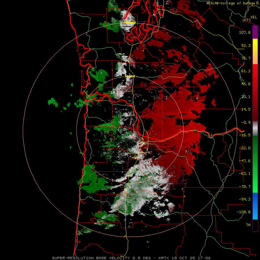Click the 61.2 velocity scale value
Screen dimensions: 260x260
pyautogui.click(x=246, y=71)
